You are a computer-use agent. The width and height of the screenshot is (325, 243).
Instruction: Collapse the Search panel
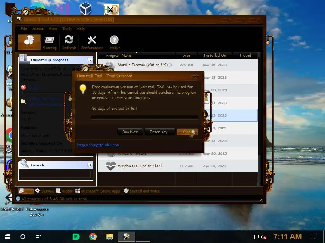click(x=90, y=165)
